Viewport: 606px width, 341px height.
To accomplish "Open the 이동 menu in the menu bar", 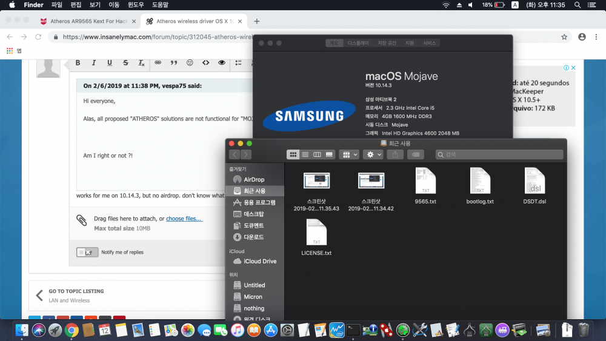I will click(114, 5).
